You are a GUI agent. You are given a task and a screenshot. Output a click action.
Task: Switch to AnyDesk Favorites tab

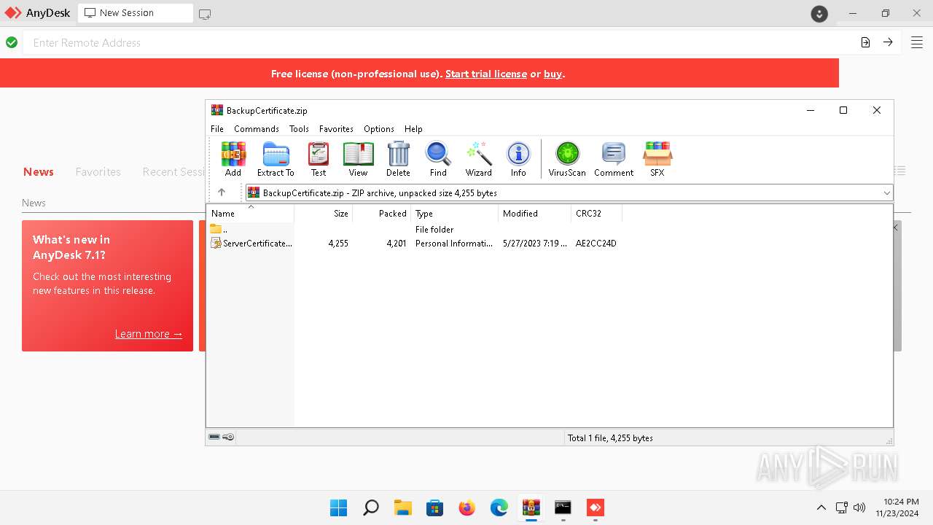(98, 172)
